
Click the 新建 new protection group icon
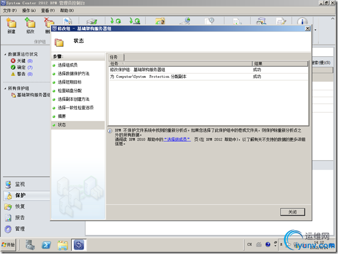pos(11,23)
